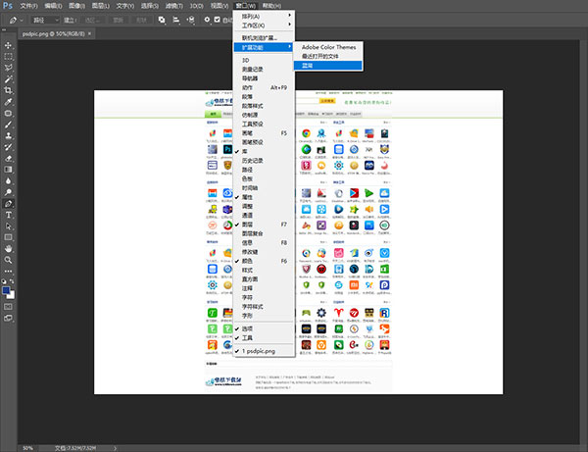Open path arrangement icon in options bar

tap(191, 20)
